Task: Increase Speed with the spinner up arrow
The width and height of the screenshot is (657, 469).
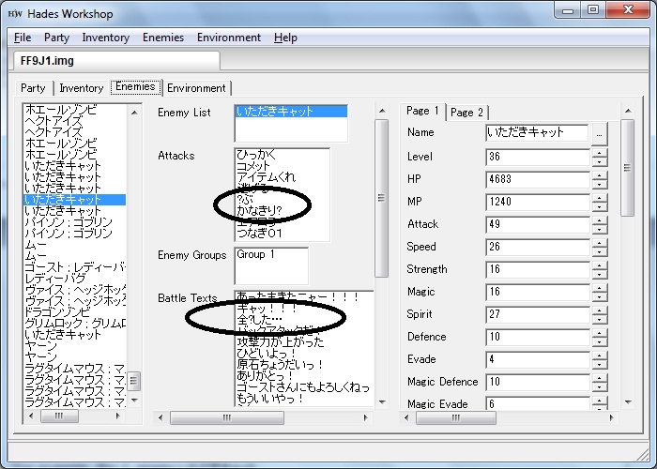Action: point(600,243)
